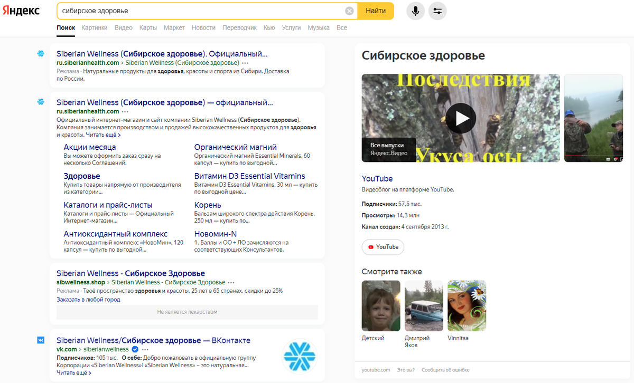Open Каталоги и прайс-листы sitelink
The image size is (634, 383).
tap(108, 205)
